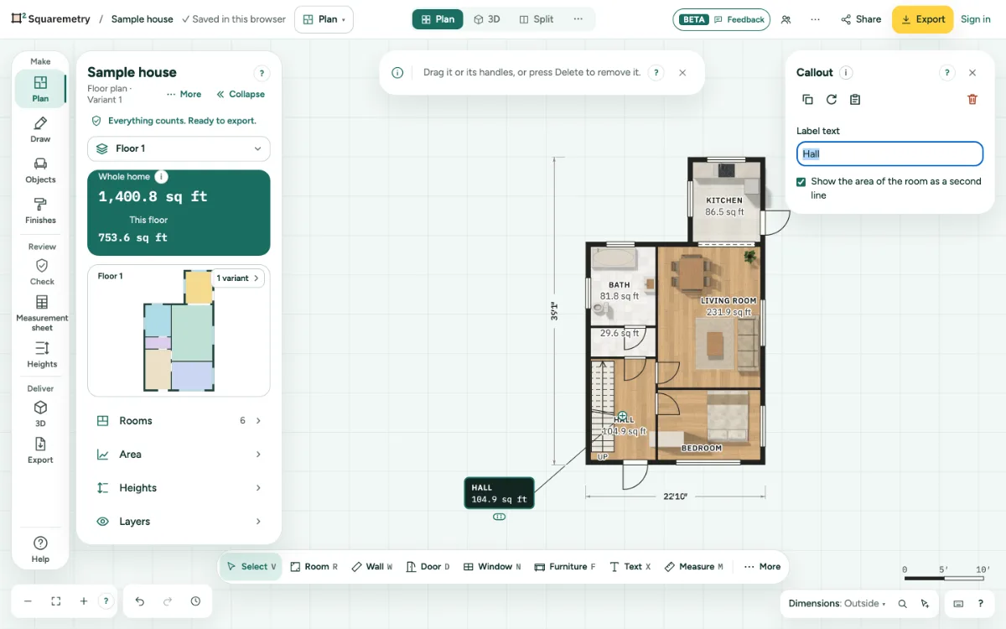Click the yellow Export button
The height and width of the screenshot is (629, 1006).
[x=922, y=19]
